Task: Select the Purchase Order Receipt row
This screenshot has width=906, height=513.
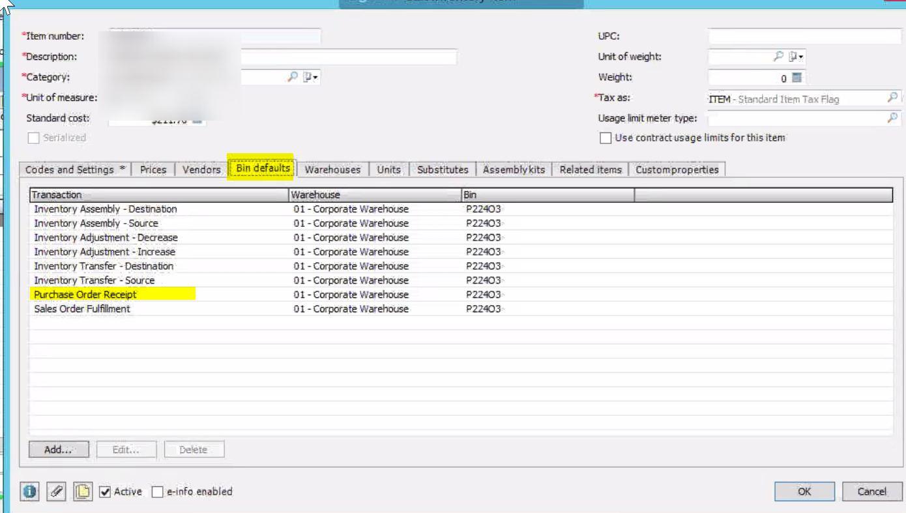Action: 461,295
